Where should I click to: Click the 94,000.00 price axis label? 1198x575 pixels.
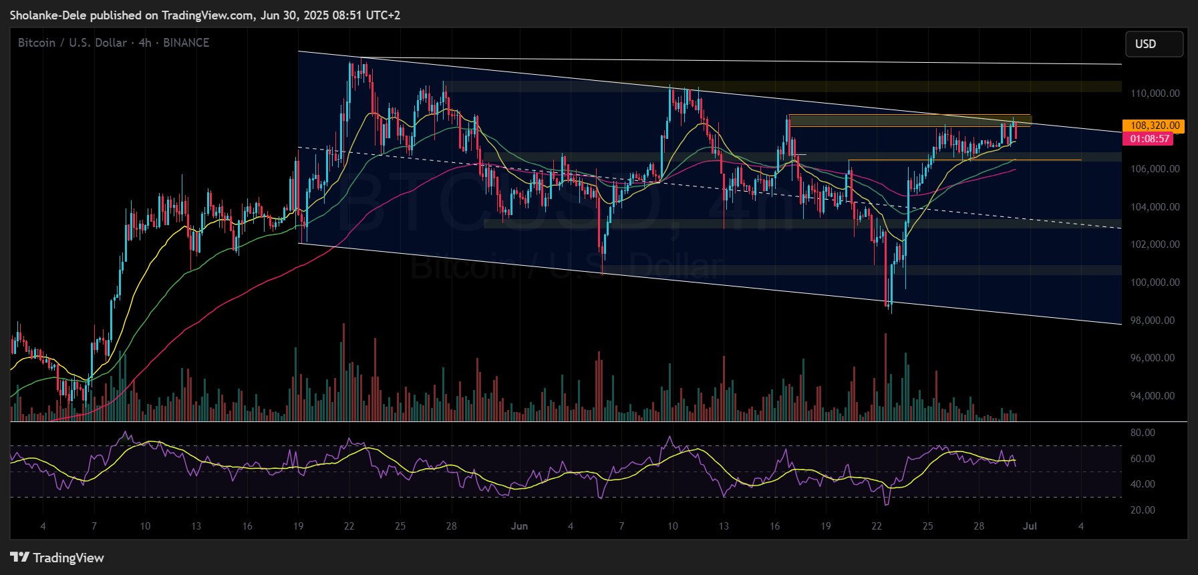click(x=1153, y=396)
